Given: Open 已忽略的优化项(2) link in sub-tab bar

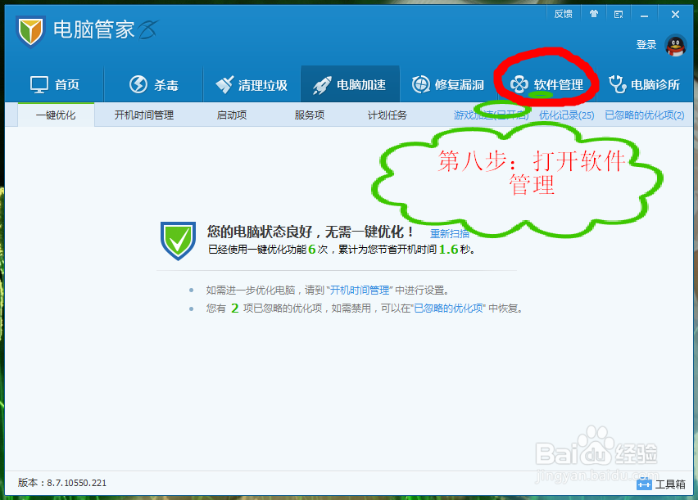Looking at the screenshot, I should (645, 115).
